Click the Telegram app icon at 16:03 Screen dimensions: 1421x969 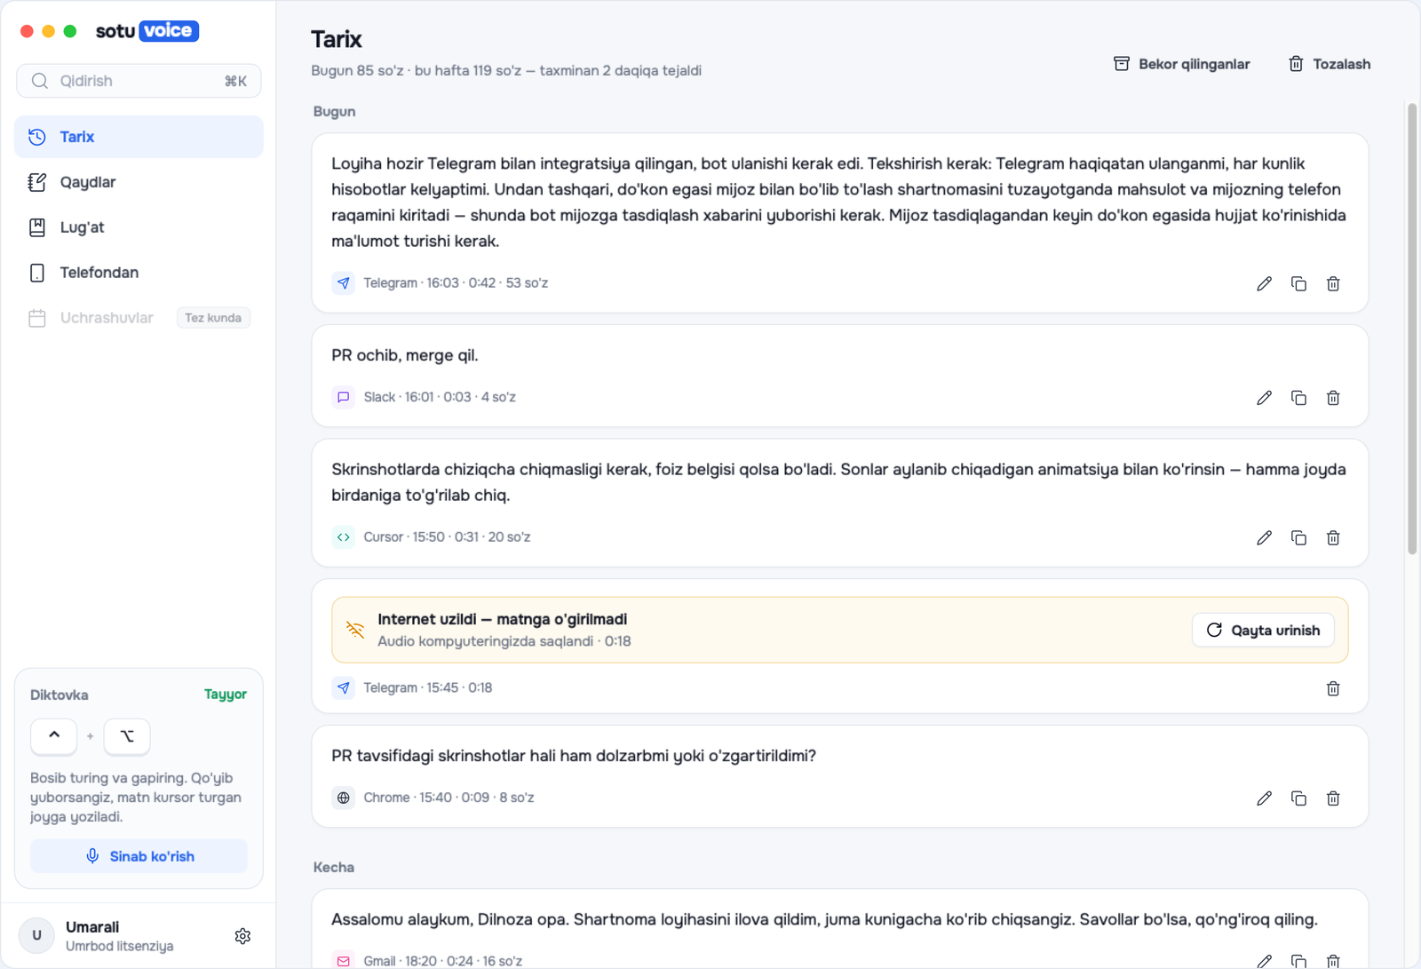[x=344, y=283]
